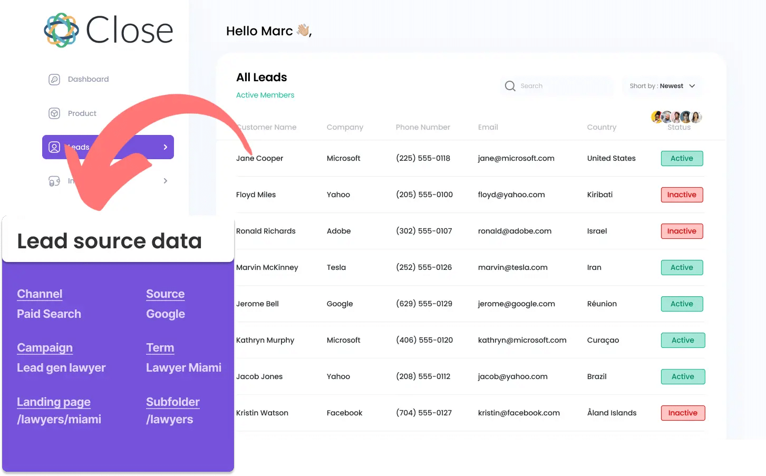Viewport: 766px width, 476px height.
Task: Select the Kathryn Murphy name cell
Action: coord(265,340)
